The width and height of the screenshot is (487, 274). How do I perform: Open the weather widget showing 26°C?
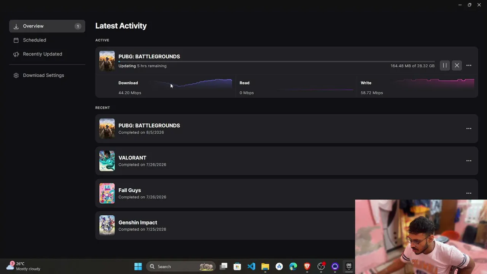[24, 266]
